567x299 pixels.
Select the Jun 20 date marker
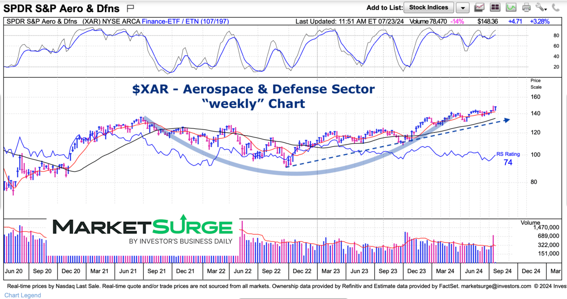click(14, 271)
